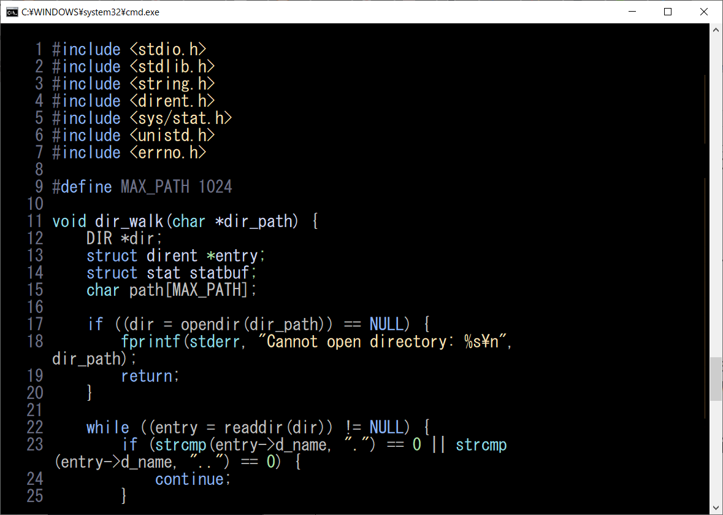Click the dir_walk function name
723x515 pixels.
[129, 221]
